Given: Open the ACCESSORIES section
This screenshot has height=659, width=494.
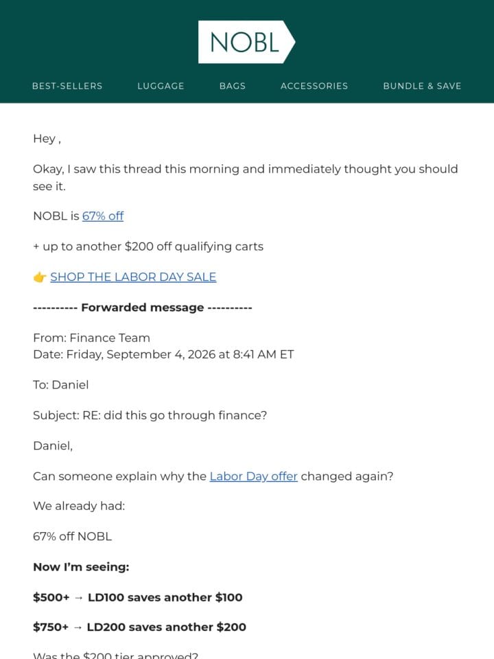Looking at the screenshot, I should (314, 86).
